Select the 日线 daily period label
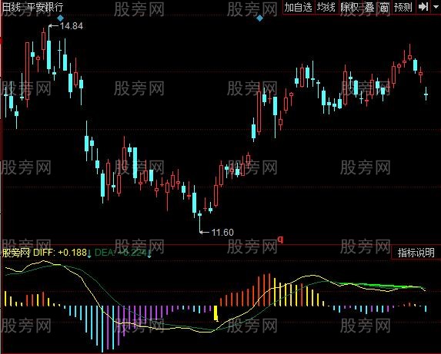This screenshot has height=354, width=441. pos(12,7)
